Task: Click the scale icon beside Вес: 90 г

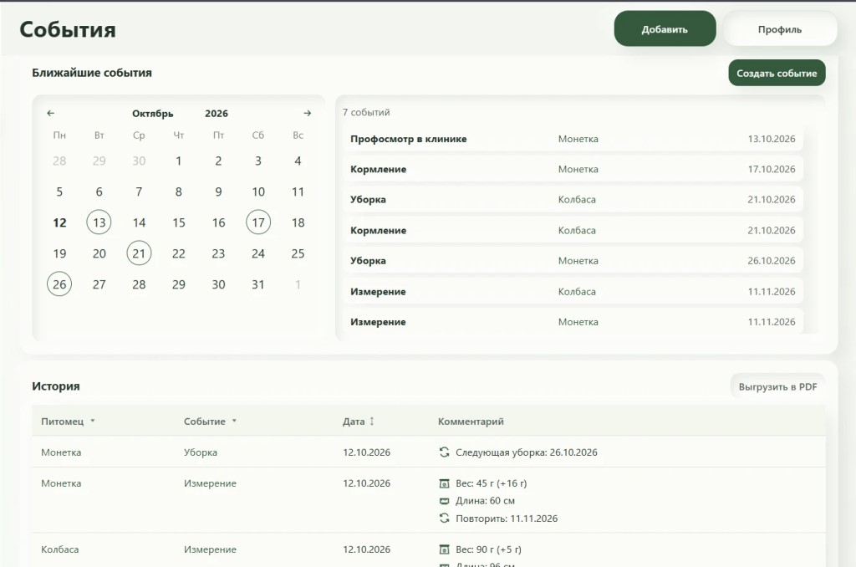Action: [445, 549]
